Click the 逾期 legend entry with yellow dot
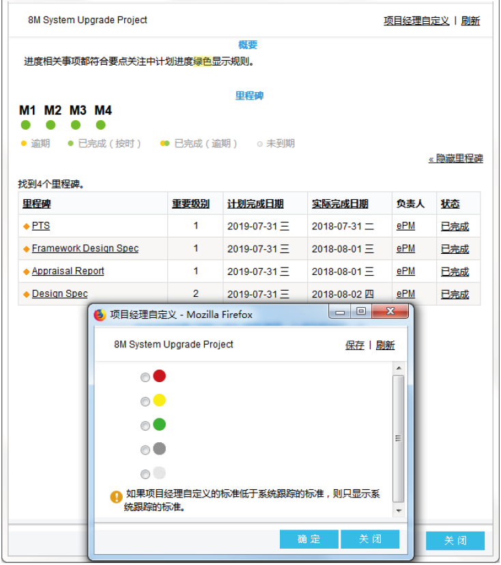This screenshot has height=565, width=501. pos(35,144)
